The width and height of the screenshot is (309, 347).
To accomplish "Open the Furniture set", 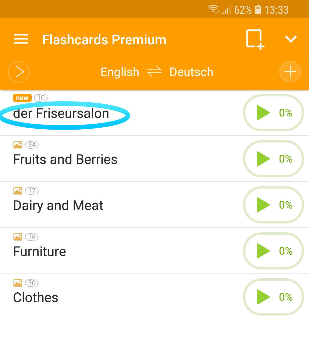I will click(x=39, y=252).
